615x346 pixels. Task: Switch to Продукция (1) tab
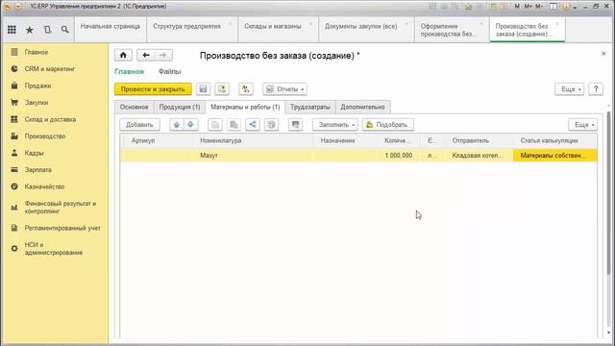coord(180,107)
